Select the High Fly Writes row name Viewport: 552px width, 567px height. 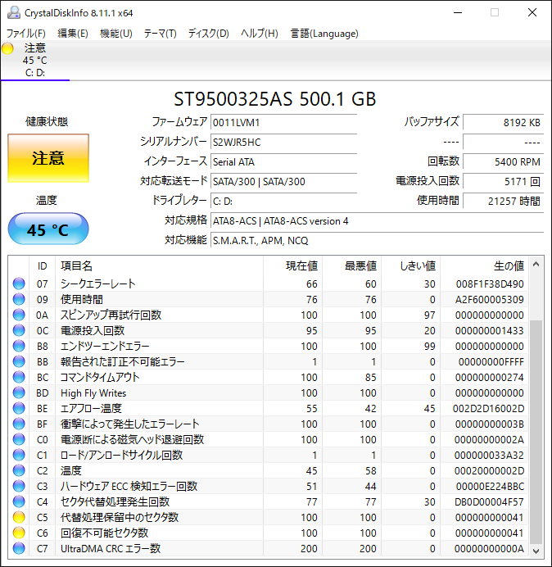(x=93, y=392)
